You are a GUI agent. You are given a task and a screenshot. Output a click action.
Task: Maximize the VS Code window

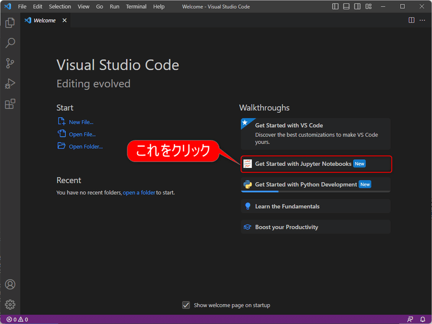tap(402, 6)
